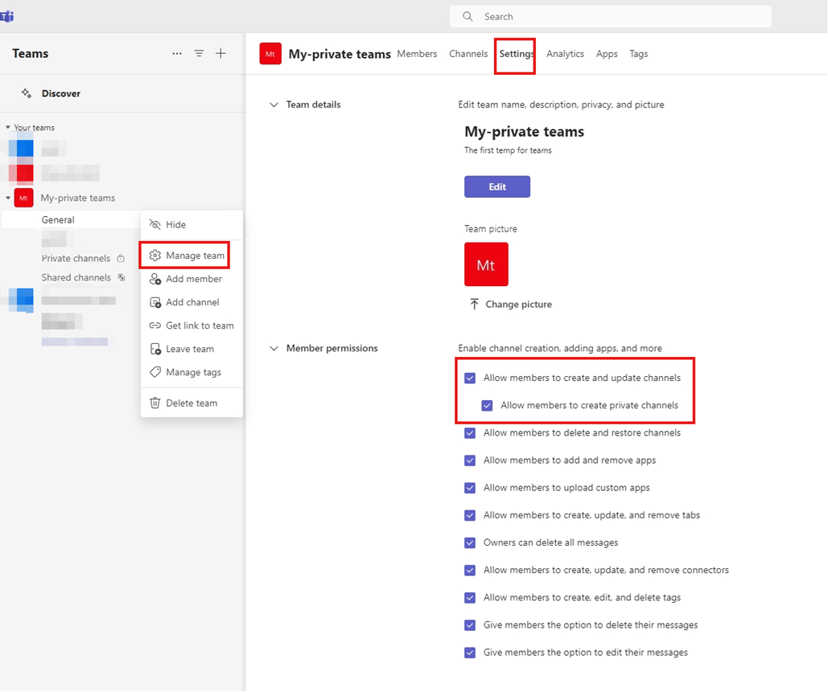
Task: Click the filter teams icon
Action: [x=199, y=53]
